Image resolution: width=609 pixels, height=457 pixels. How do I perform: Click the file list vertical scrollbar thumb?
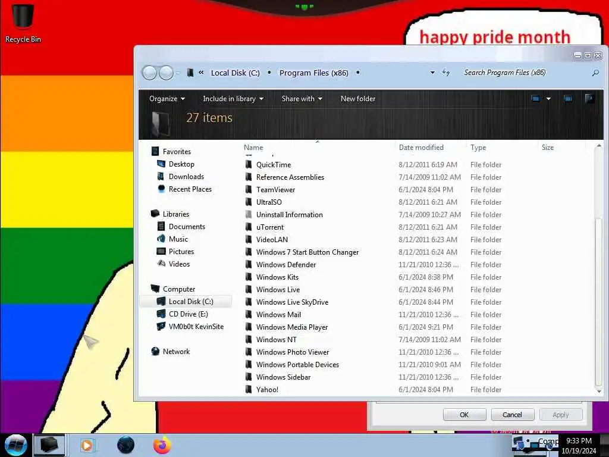point(598,301)
